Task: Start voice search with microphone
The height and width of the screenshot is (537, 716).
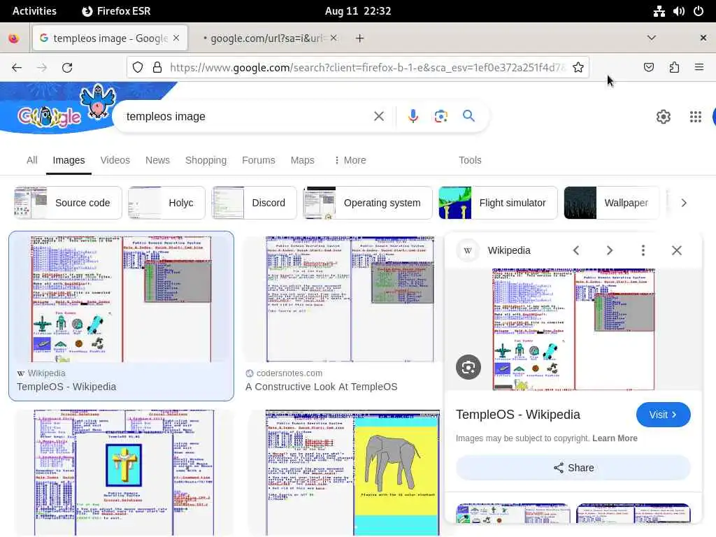Action: [413, 117]
